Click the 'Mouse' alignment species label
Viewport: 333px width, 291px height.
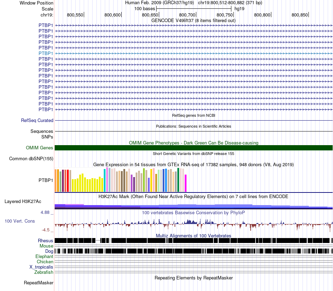pyautogui.click(x=46, y=246)
